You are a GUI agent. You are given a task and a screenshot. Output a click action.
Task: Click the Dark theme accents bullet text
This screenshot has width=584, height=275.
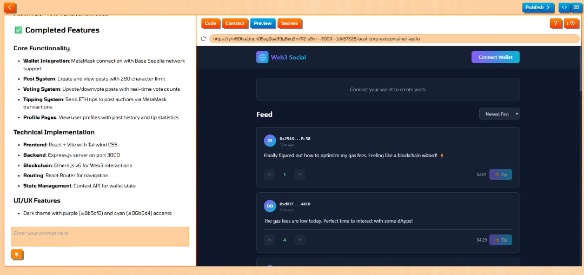tap(97, 213)
